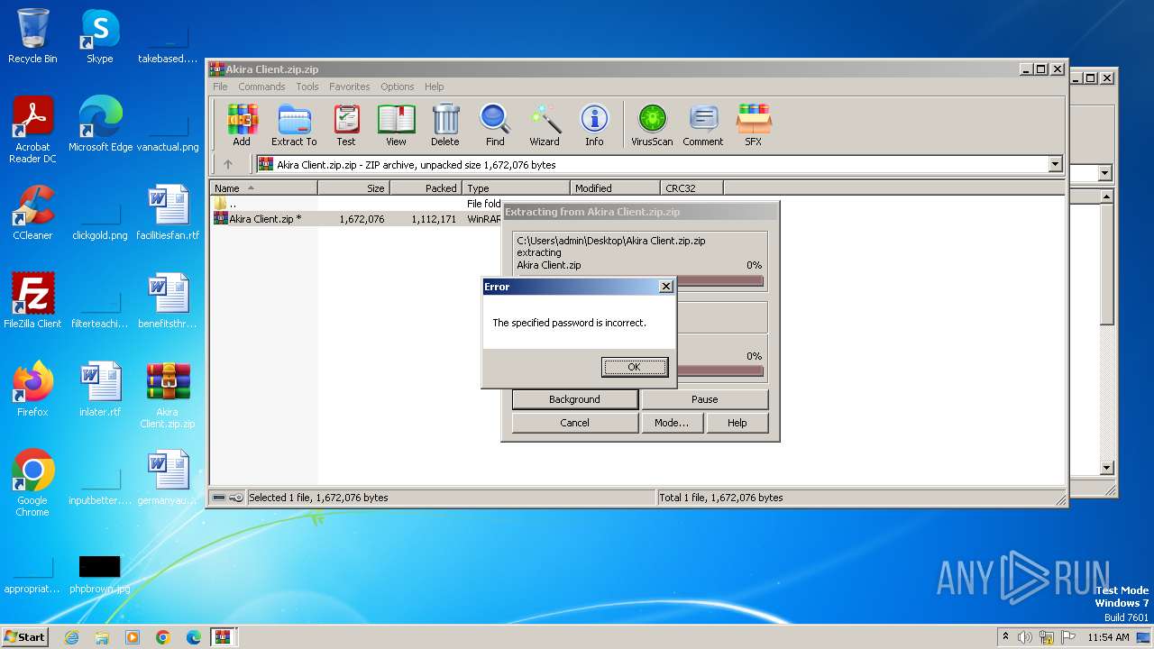
Task: Click Pause button in extraction dialog
Action: [704, 399]
